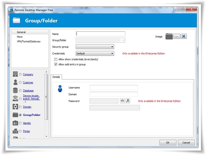Click the Cancel button
206x155 pixels.
[x=186, y=143]
